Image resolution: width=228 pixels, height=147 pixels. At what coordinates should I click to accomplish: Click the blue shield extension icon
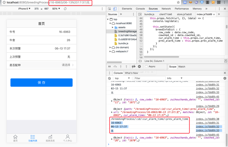click(x=202, y=2)
